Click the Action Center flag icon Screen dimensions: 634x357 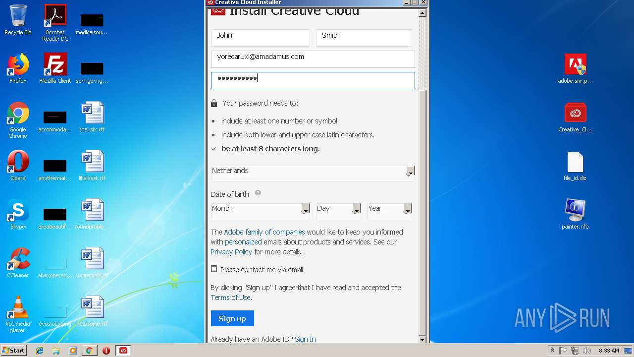pyautogui.click(x=564, y=351)
